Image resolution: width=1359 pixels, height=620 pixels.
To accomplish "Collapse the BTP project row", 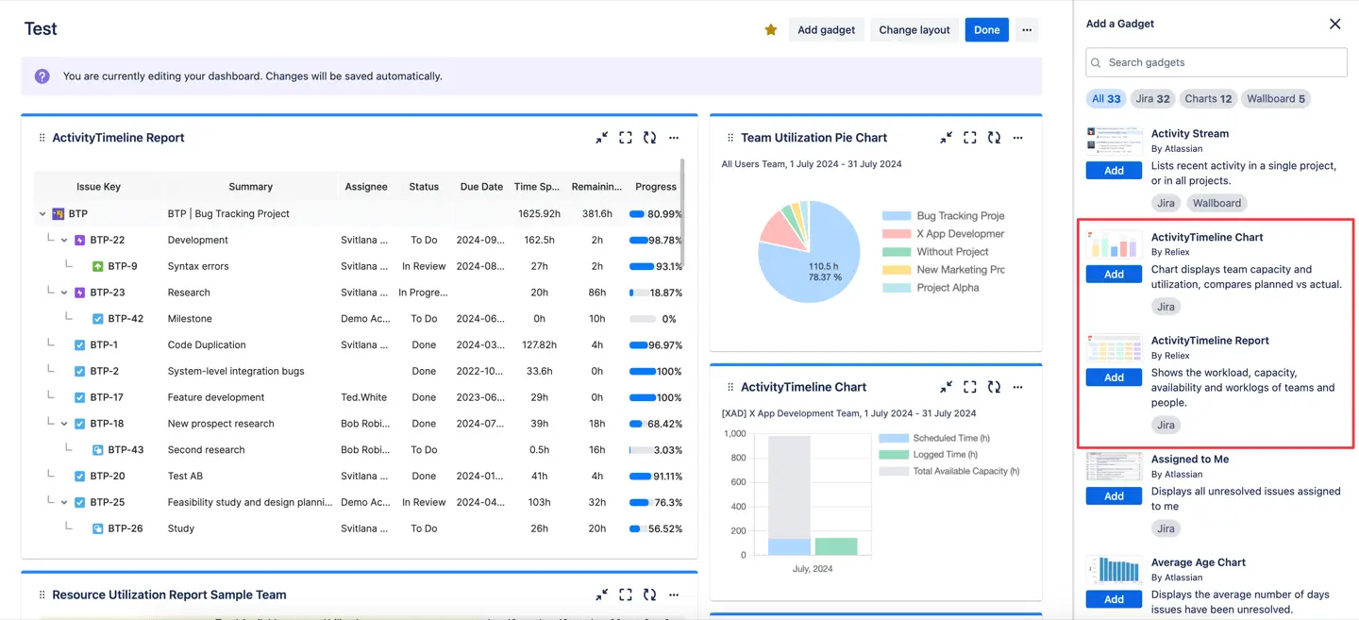I will 42,214.
